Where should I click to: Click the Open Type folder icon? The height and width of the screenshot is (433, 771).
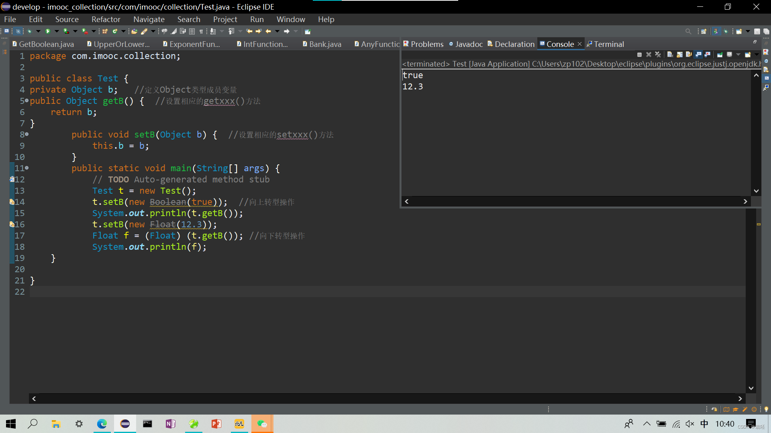pos(134,31)
